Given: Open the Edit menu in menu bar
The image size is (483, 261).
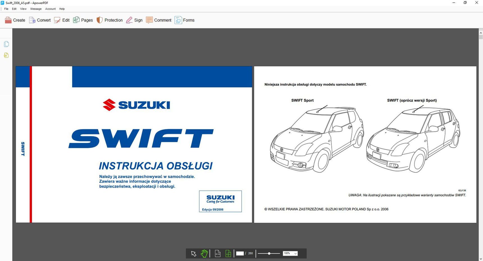Looking at the screenshot, I should [x=14, y=9].
